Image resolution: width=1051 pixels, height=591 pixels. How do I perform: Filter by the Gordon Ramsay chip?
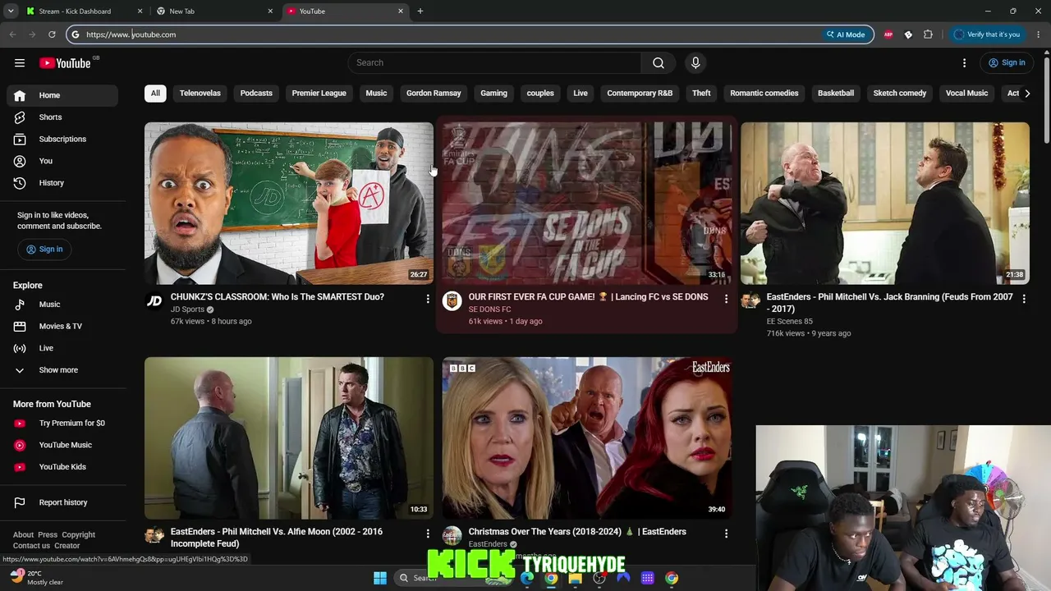pyautogui.click(x=434, y=94)
